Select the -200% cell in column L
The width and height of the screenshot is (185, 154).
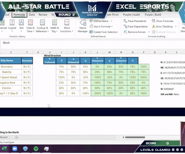pos(97,93)
